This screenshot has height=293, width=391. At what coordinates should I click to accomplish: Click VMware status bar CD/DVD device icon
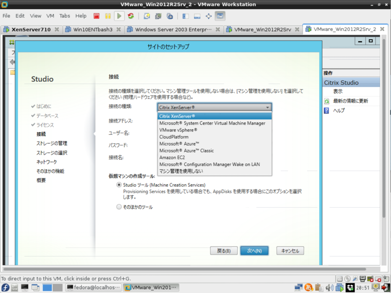tap(347, 278)
